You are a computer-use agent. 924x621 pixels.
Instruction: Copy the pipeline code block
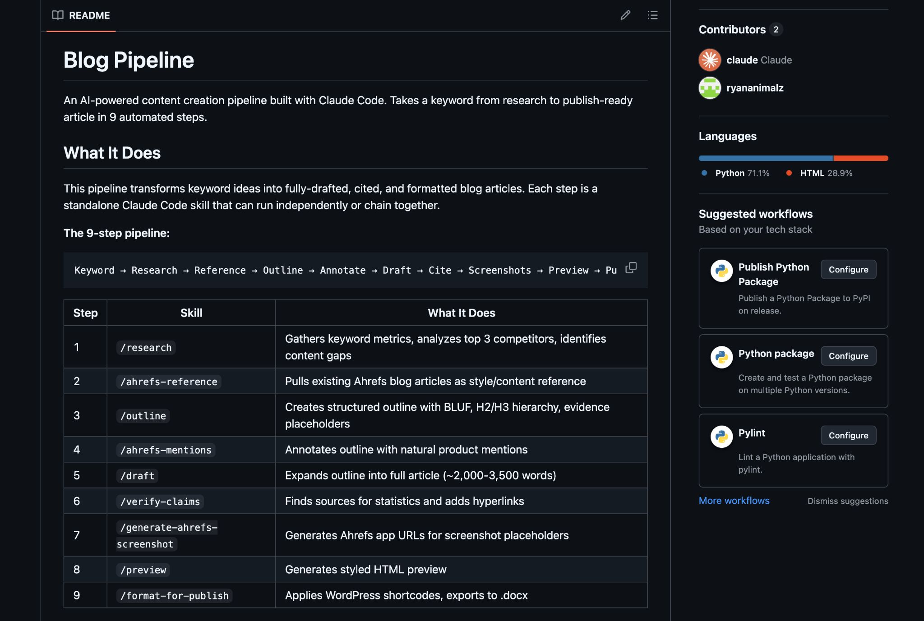[631, 268]
